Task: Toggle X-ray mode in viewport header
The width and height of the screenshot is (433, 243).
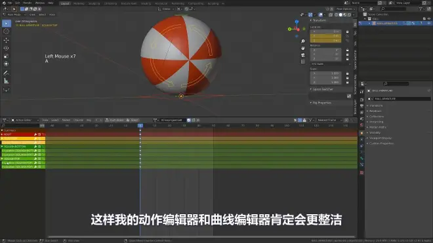Action: (331, 14)
